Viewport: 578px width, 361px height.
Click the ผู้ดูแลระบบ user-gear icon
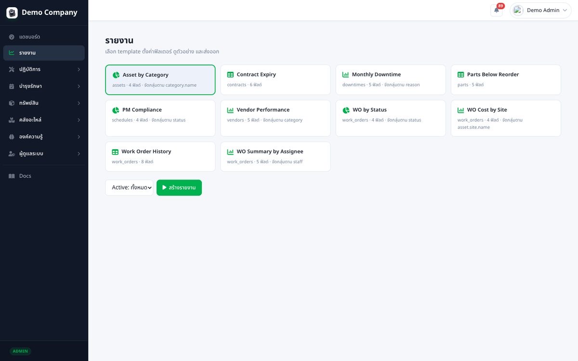[x=12, y=154]
